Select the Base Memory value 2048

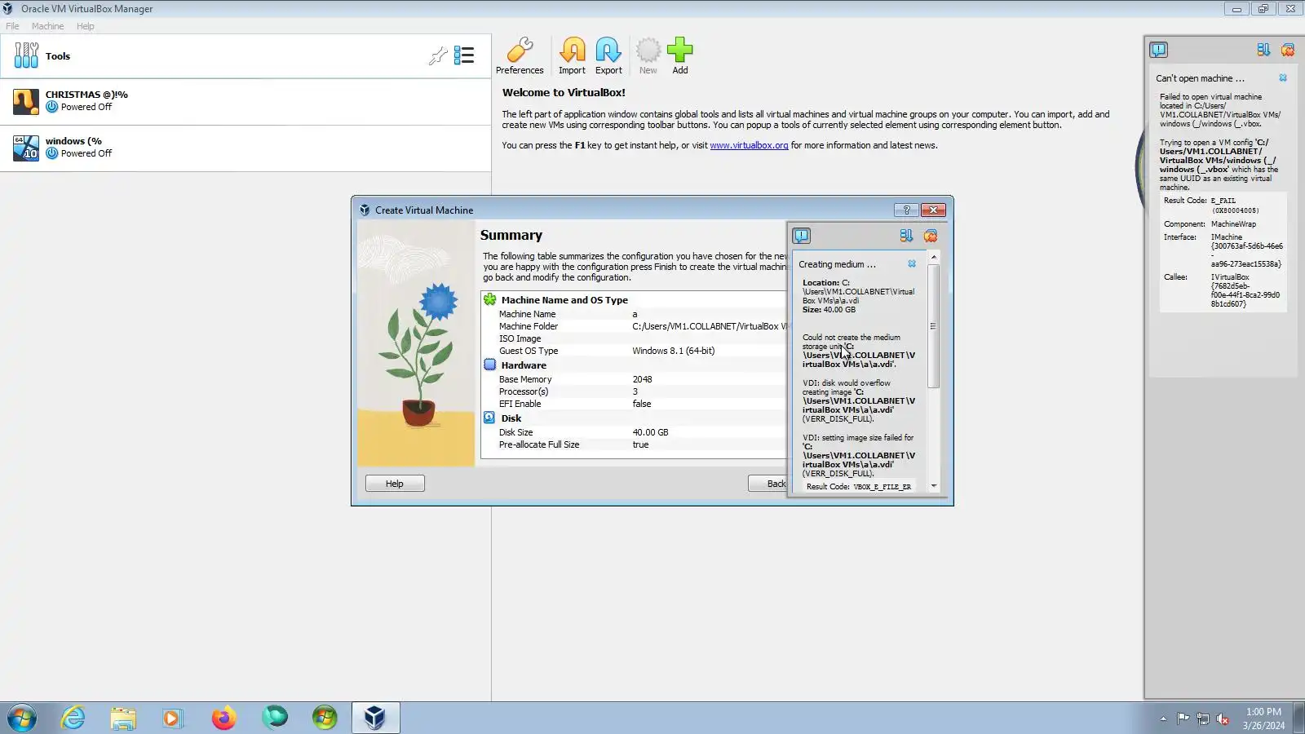pos(643,379)
